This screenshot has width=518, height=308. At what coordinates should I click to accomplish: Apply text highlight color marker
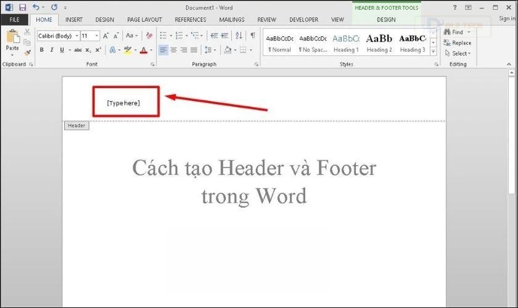tap(128, 50)
